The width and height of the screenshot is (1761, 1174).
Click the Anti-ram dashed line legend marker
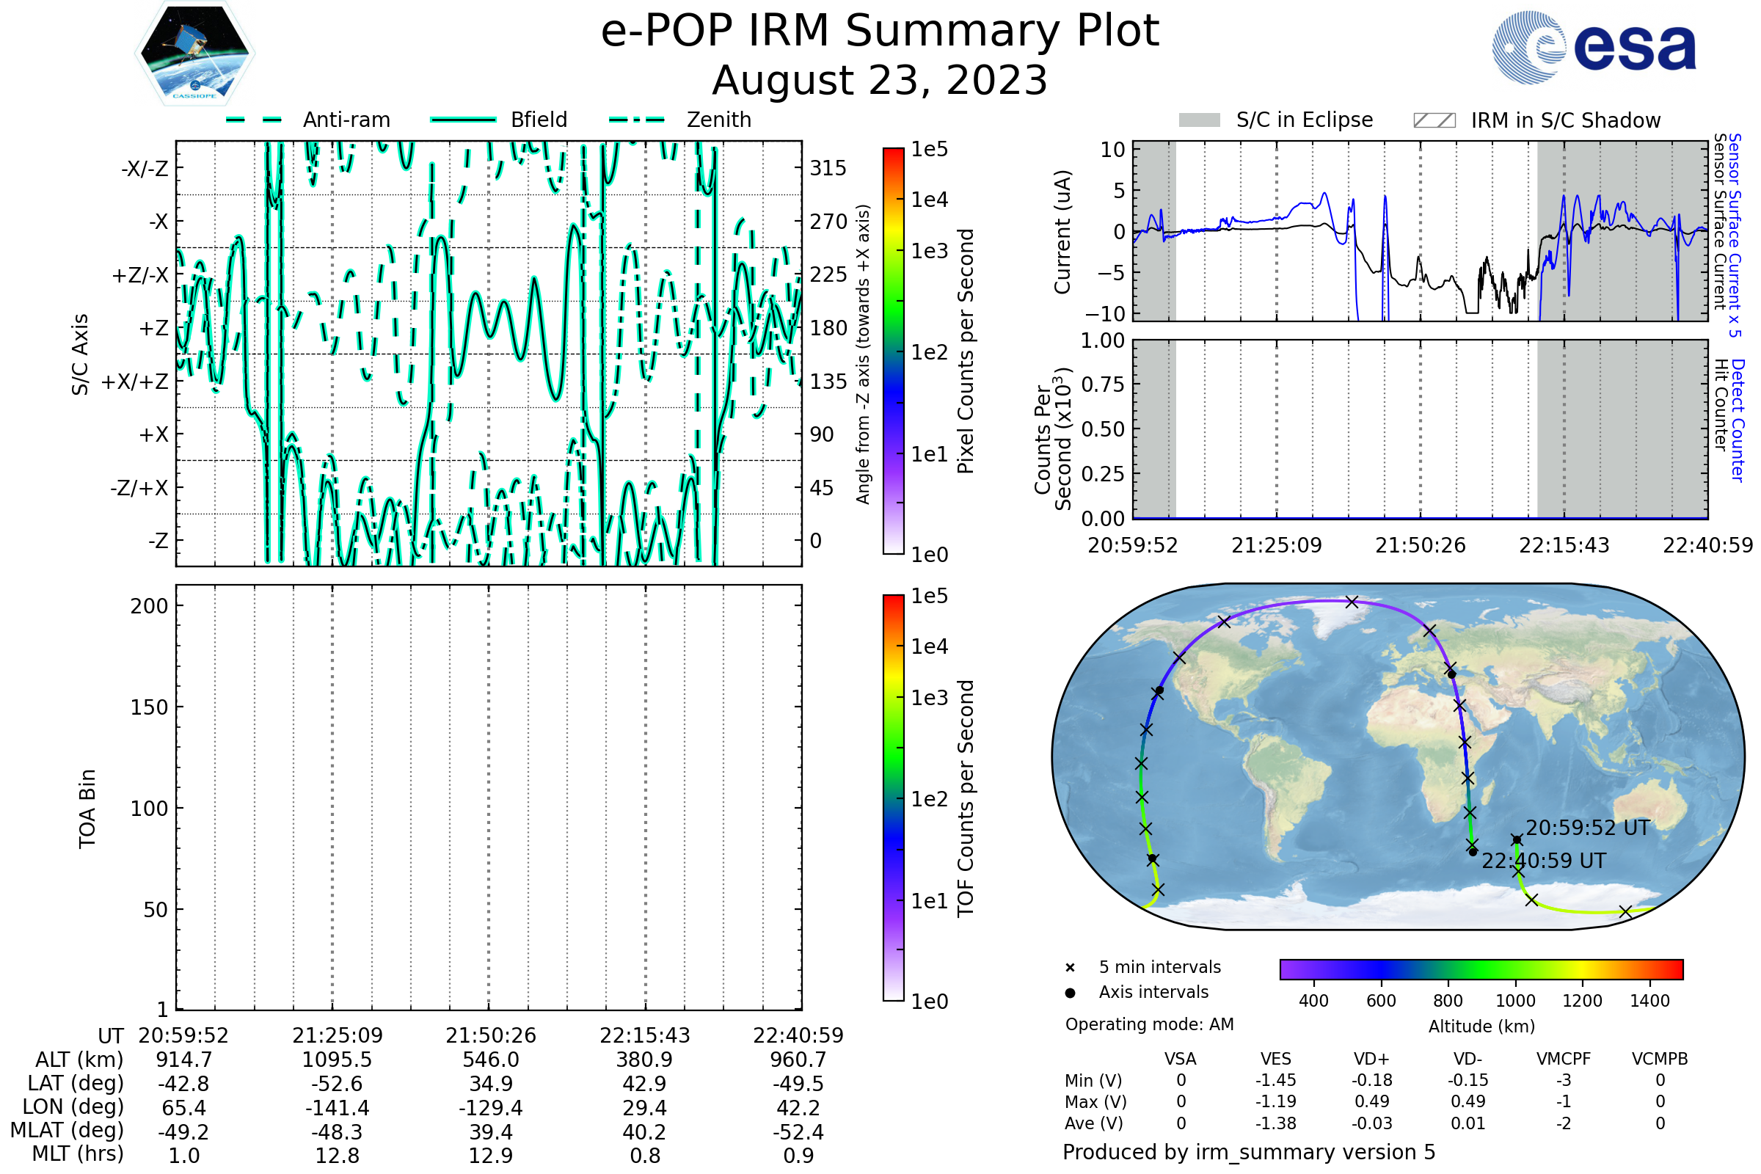(254, 120)
